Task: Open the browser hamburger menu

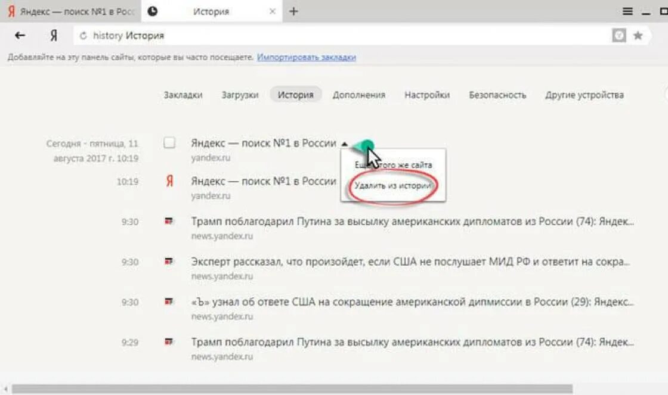Action: click(627, 11)
